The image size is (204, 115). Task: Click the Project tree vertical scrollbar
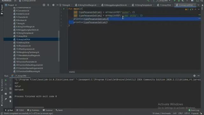(59, 46)
